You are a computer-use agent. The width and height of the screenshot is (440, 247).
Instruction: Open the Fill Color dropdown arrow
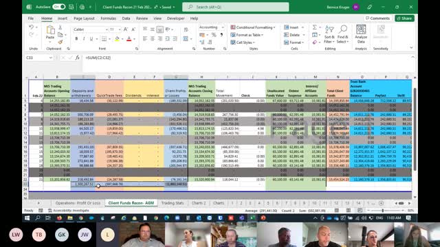(x=122, y=39)
